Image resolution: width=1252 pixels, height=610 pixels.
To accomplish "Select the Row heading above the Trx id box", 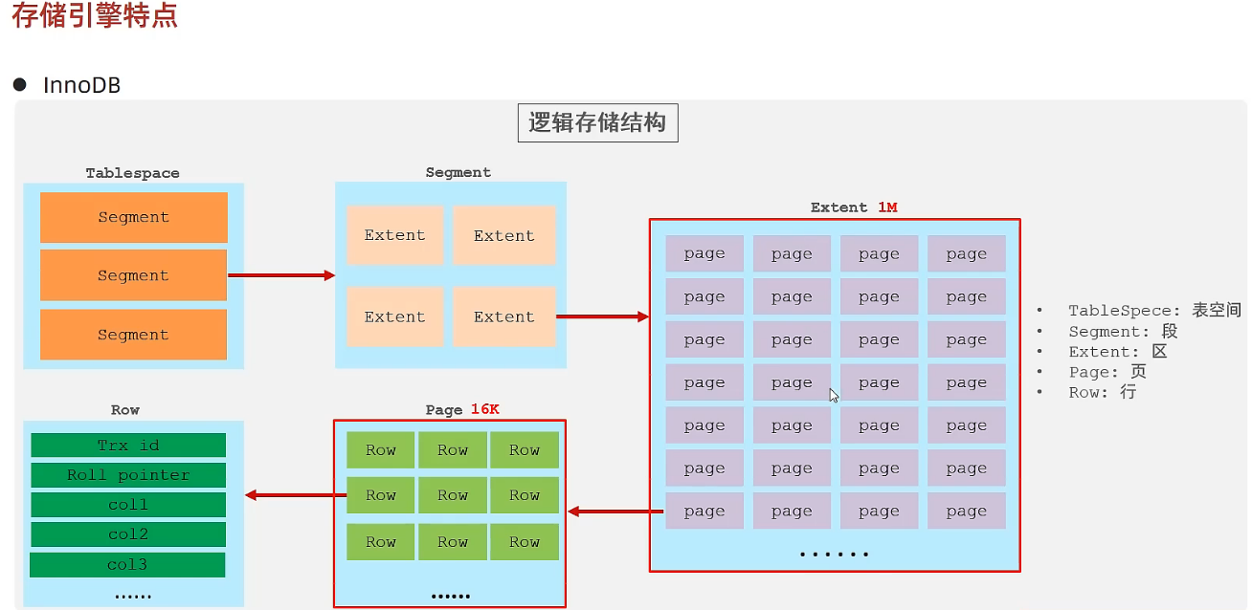I will point(125,409).
